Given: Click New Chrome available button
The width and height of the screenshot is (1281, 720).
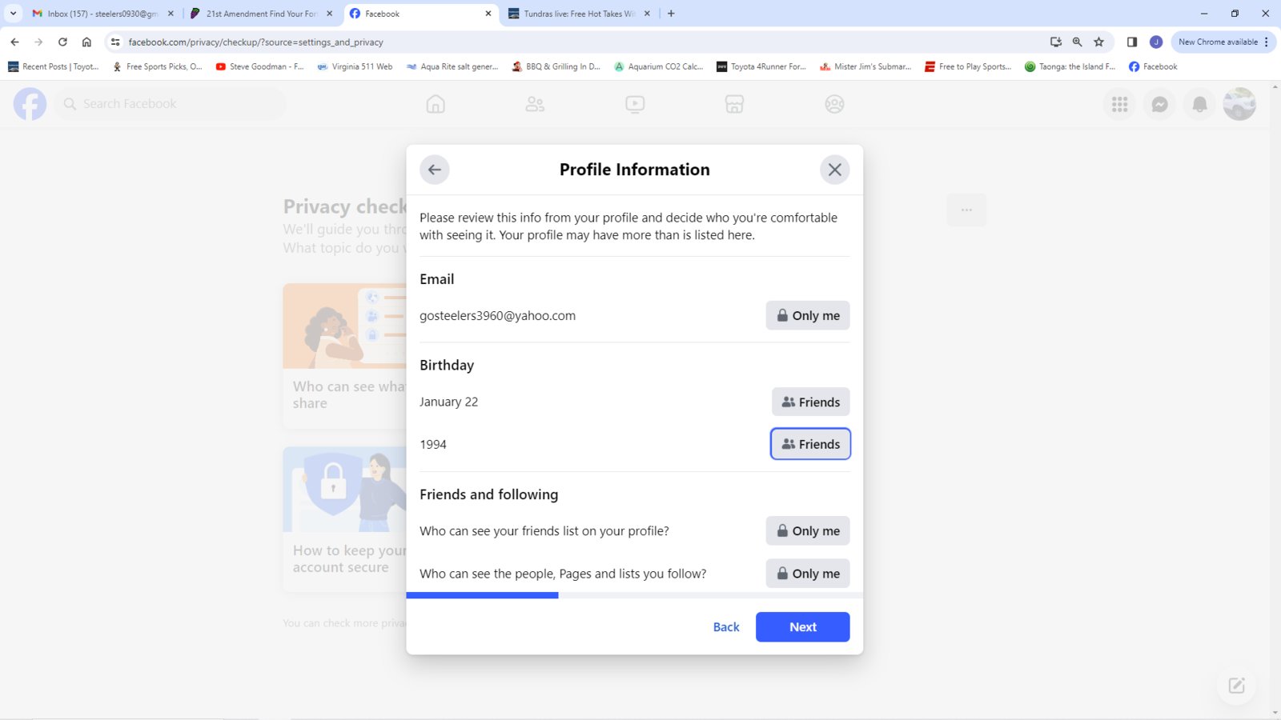Looking at the screenshot, I should pos(1223,42).
